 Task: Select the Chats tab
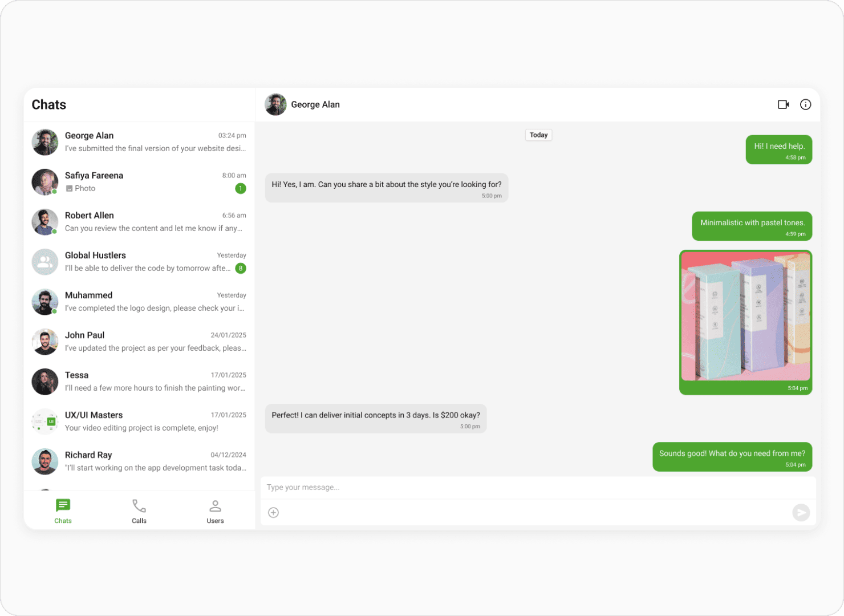pos(63,511)
